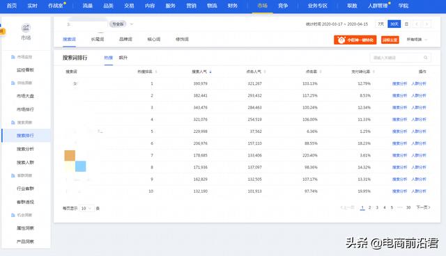
Task: Open the 所有终端 terminal dropdown
Action: (x=417, y=40)
